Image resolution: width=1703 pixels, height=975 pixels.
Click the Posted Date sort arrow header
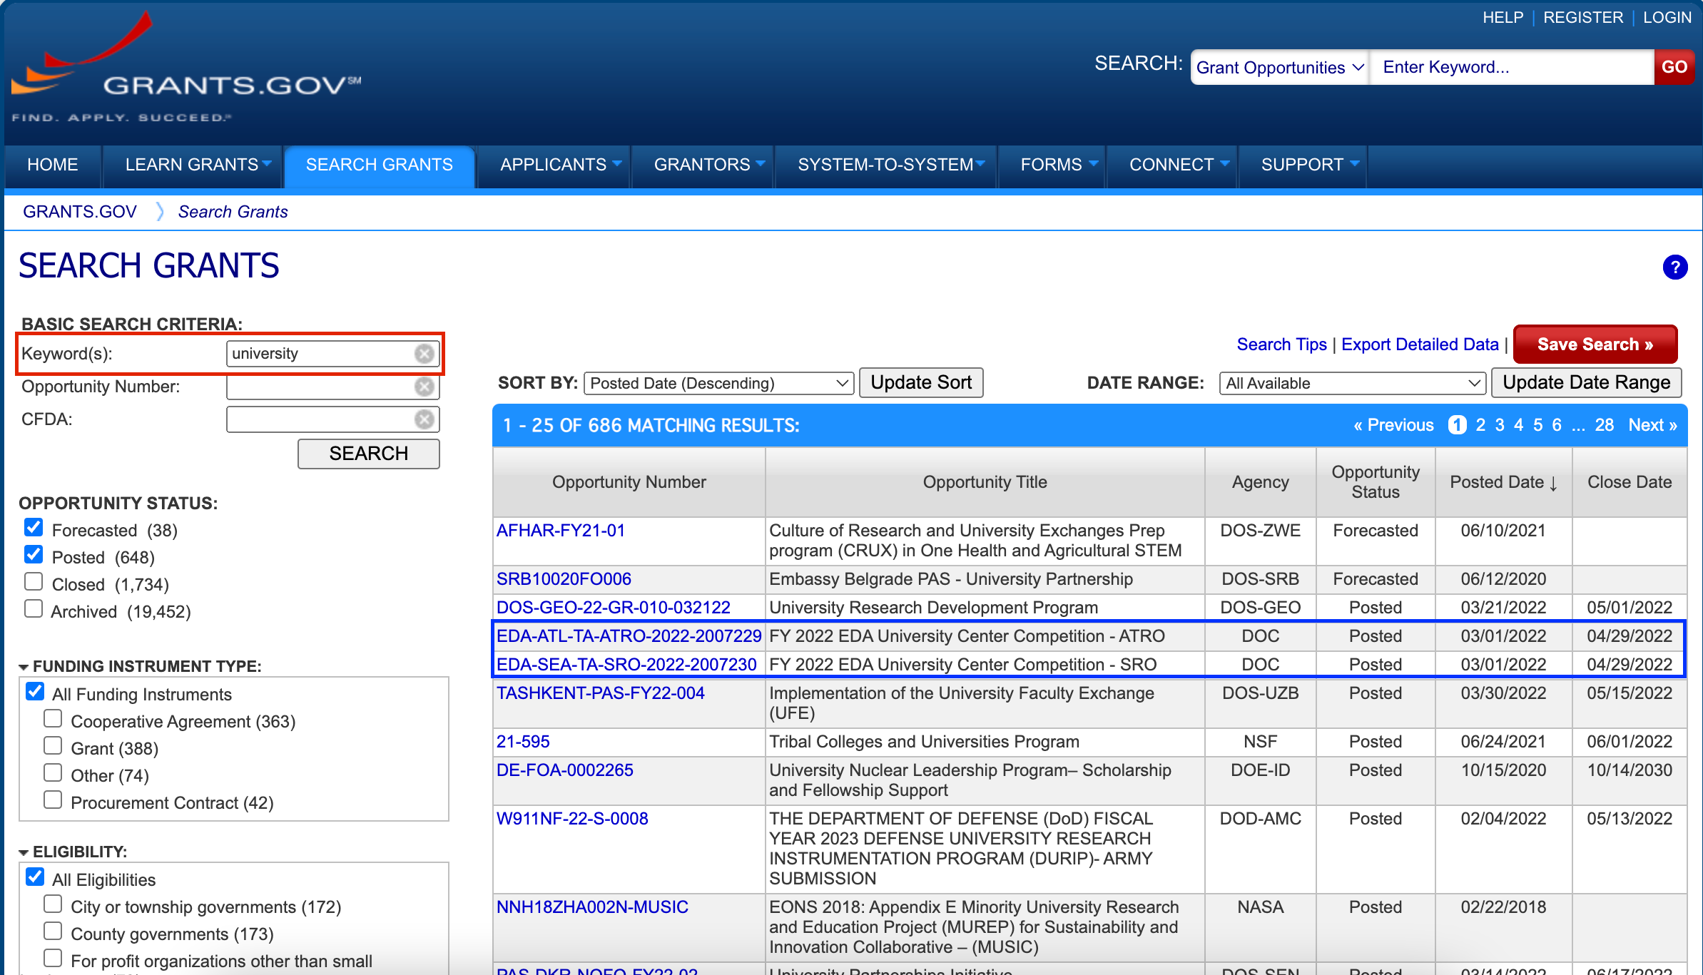pos(1503,483)
